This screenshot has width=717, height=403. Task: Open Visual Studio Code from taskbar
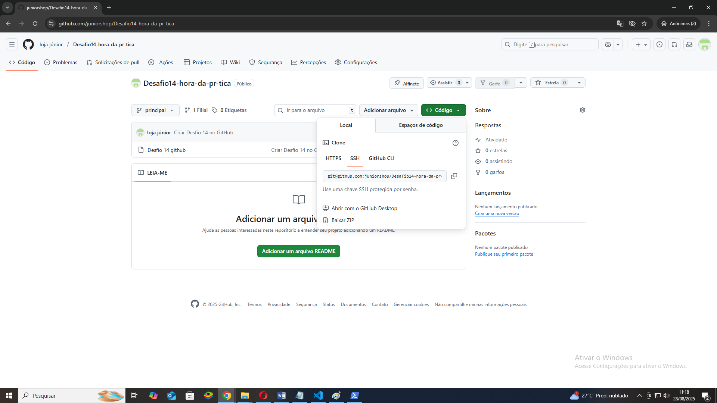point(318,396)
